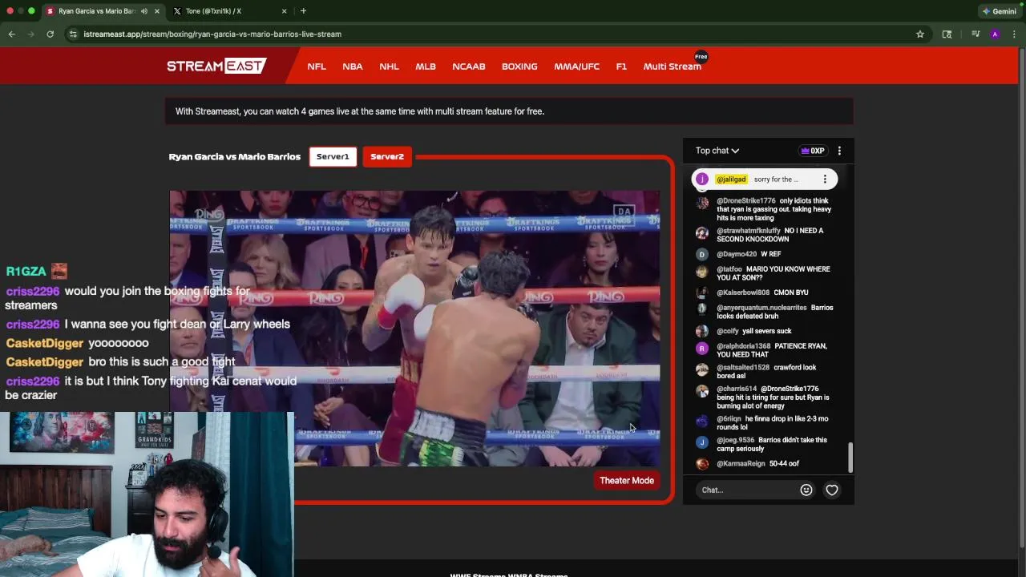The image size is (1026, 577).
Task: Click @ralphdoria1368's avatar in chat
Action: coord(702,349)
